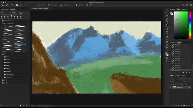Toggle pressure for opacity
The image size is (193, 108).
click(49, 5)
